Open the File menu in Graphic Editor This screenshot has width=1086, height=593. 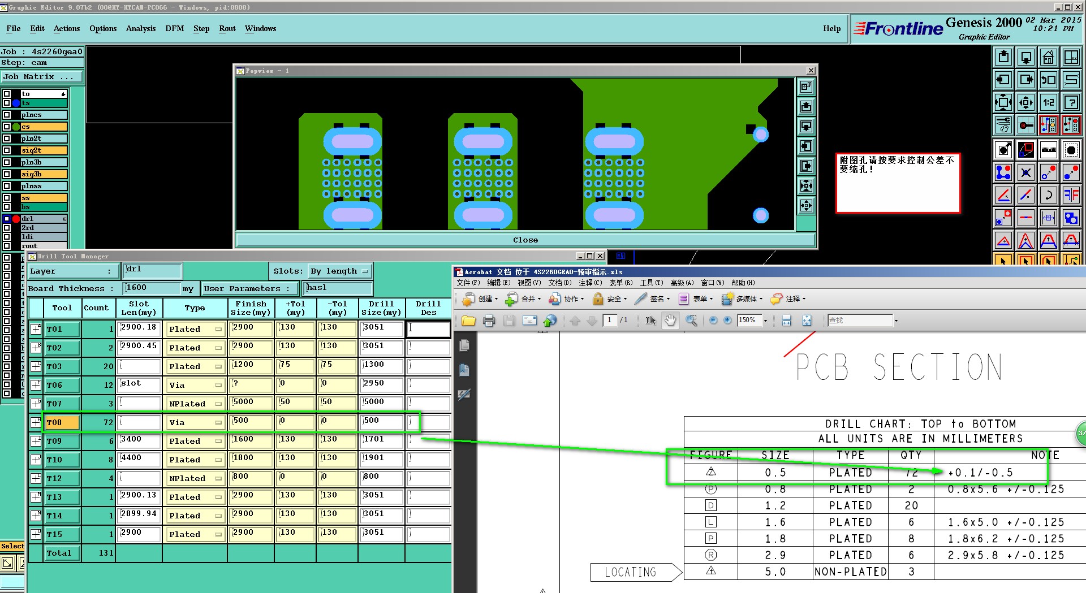point(14,28)
